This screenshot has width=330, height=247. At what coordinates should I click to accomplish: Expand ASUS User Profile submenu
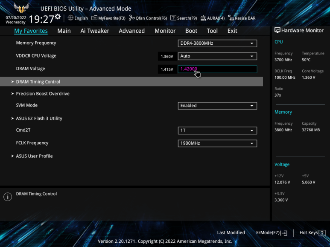pos(34,156)
